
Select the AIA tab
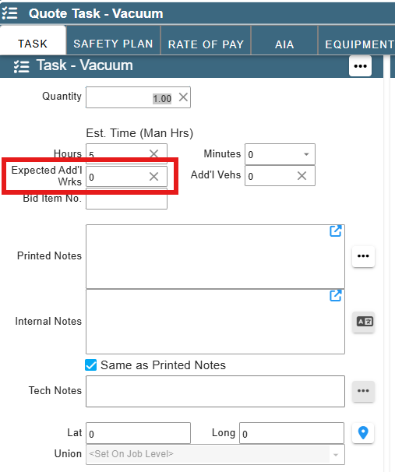pos(284,44)
